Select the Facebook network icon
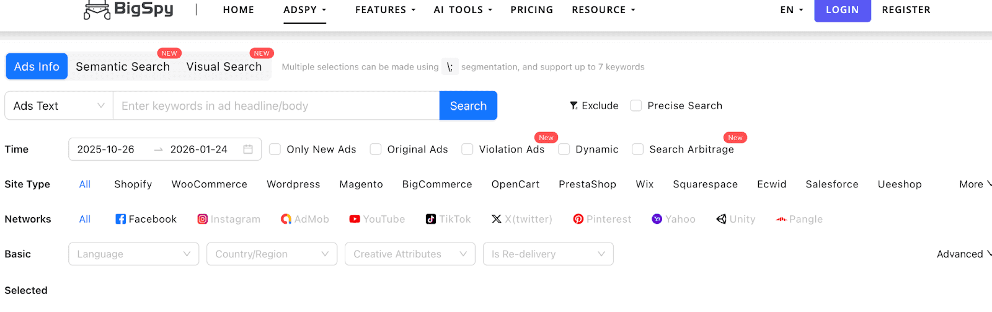992x312 pixels. pyautogui.click(x=121, y=219)
